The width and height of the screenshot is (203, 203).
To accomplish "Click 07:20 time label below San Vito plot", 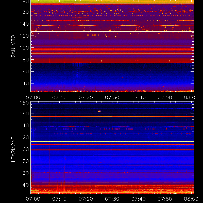I will 86,97.
